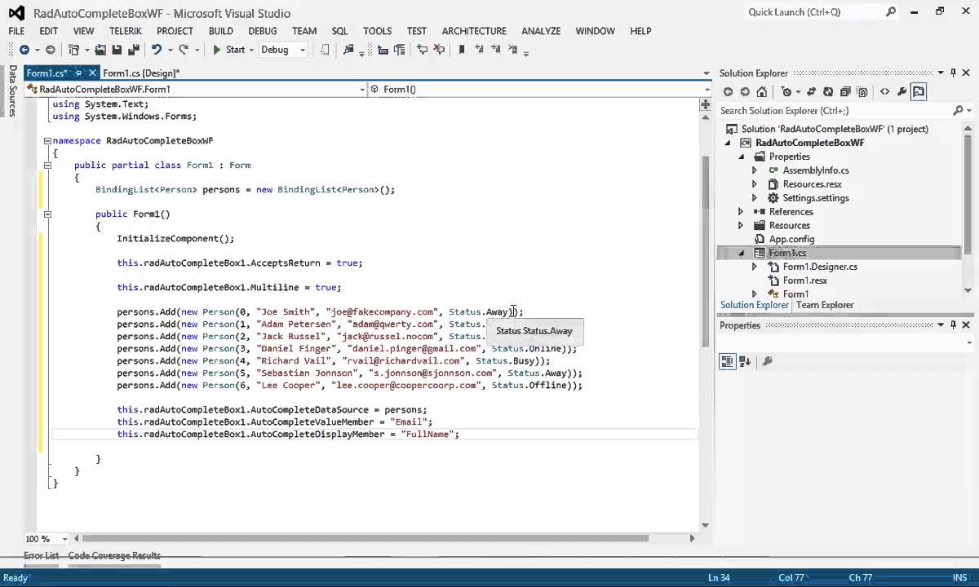Pin the Form1.cs document tab
The height and width of the screenshot is (587, 979).
pos(78,73)
